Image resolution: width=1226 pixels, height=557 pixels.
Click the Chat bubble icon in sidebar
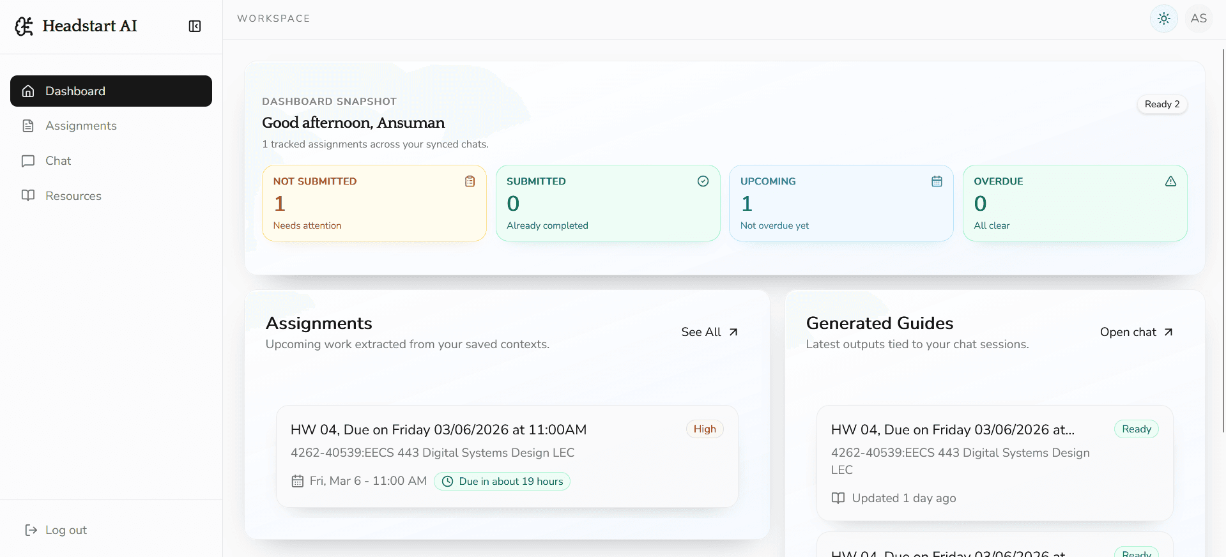(28, 161)
